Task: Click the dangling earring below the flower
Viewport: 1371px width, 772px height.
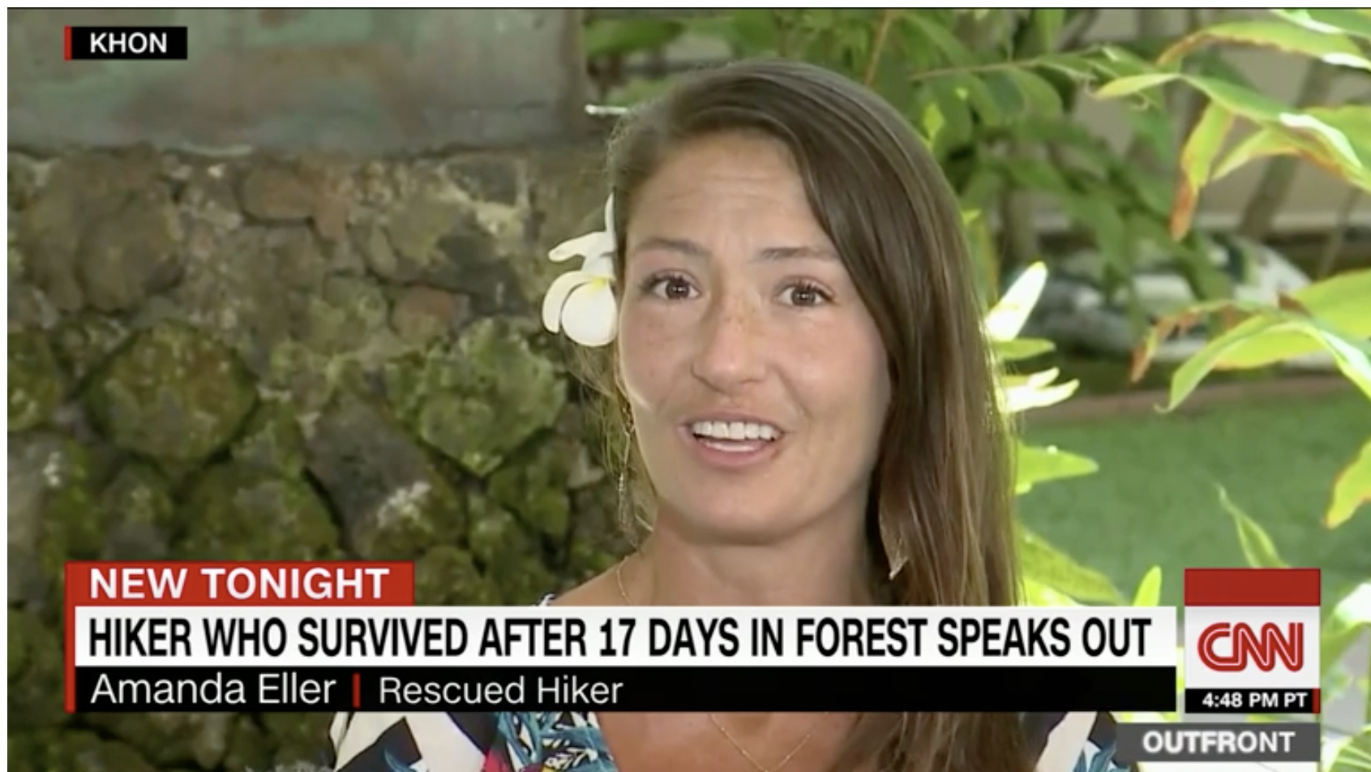Action: tap(624, 462)
